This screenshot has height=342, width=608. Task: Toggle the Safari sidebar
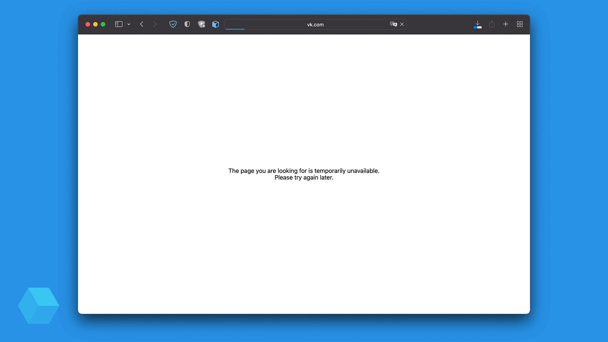(119, 24)
